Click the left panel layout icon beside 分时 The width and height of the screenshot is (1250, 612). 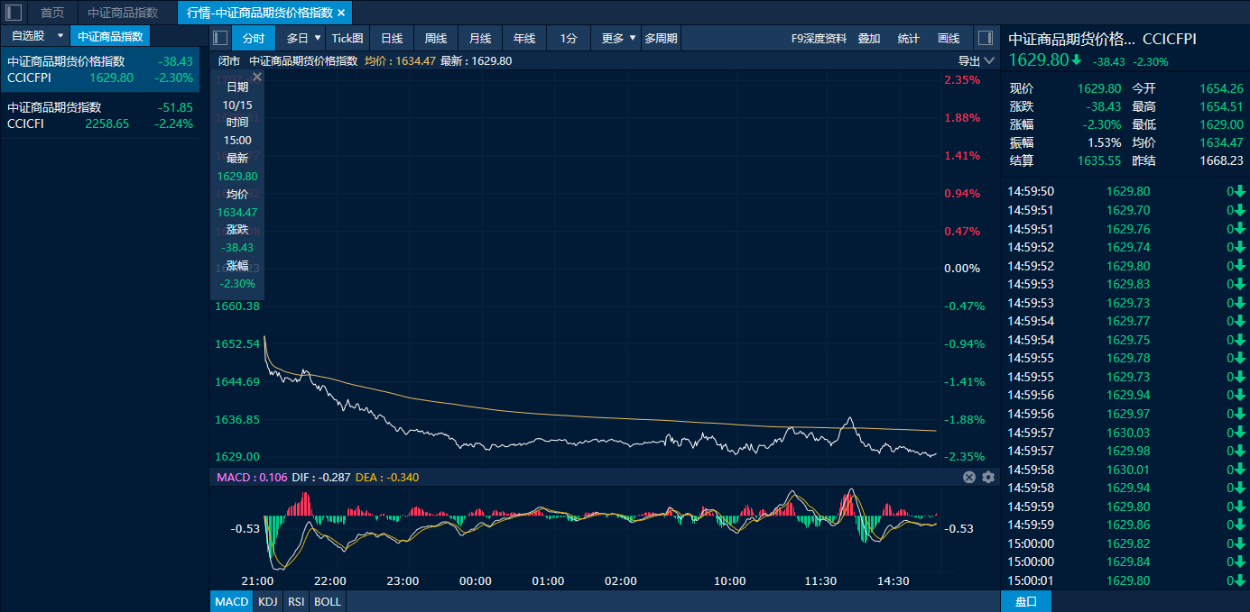pyautogui.click(x=219, y=38)
